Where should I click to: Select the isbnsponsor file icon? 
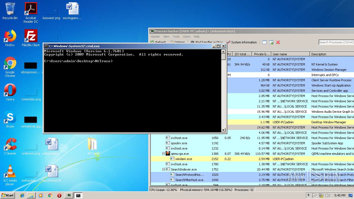(x=31, y=68)
